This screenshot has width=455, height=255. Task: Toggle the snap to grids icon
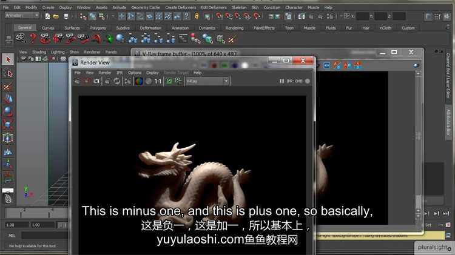coord(220,16)
